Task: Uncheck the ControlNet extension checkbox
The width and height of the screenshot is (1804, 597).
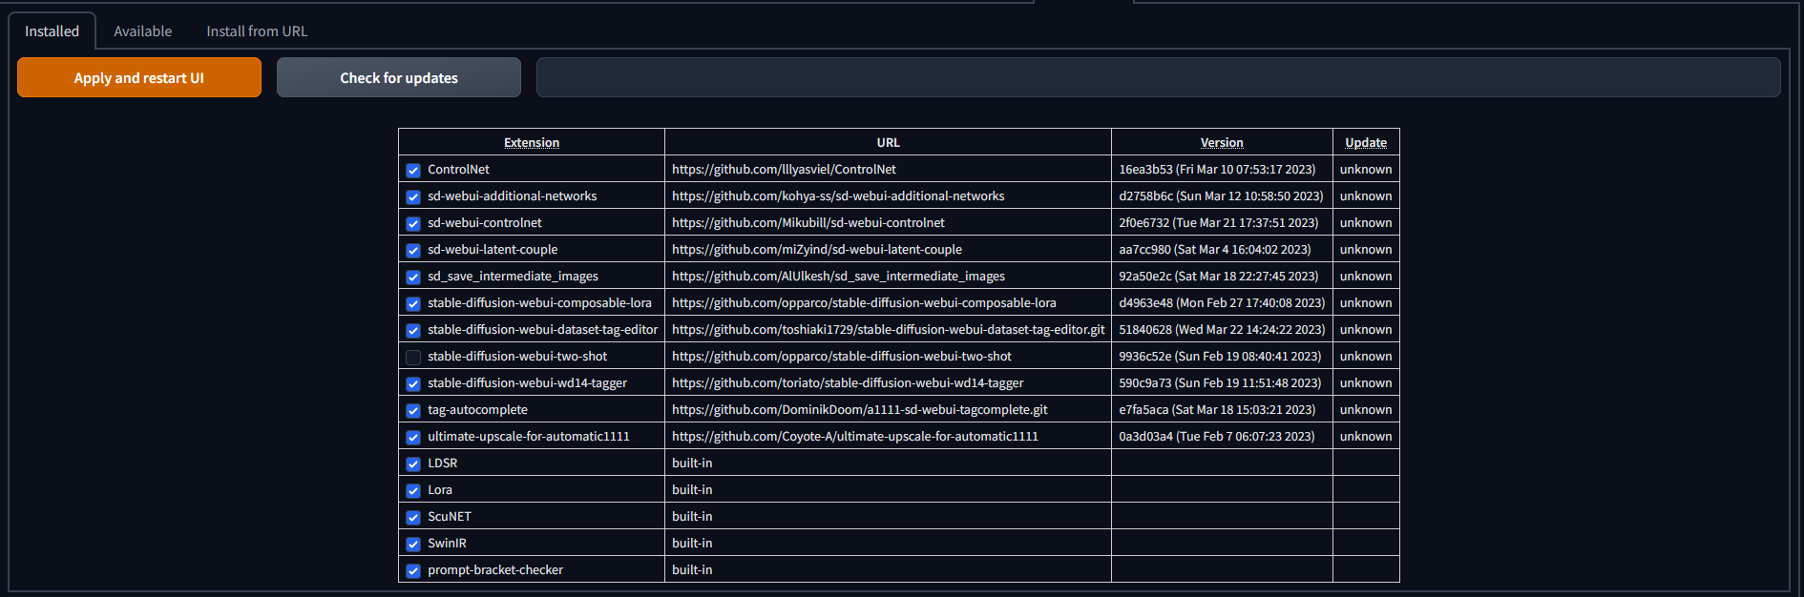Action: point(413,170)
